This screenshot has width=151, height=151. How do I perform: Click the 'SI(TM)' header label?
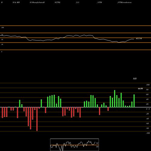(57, 2)
